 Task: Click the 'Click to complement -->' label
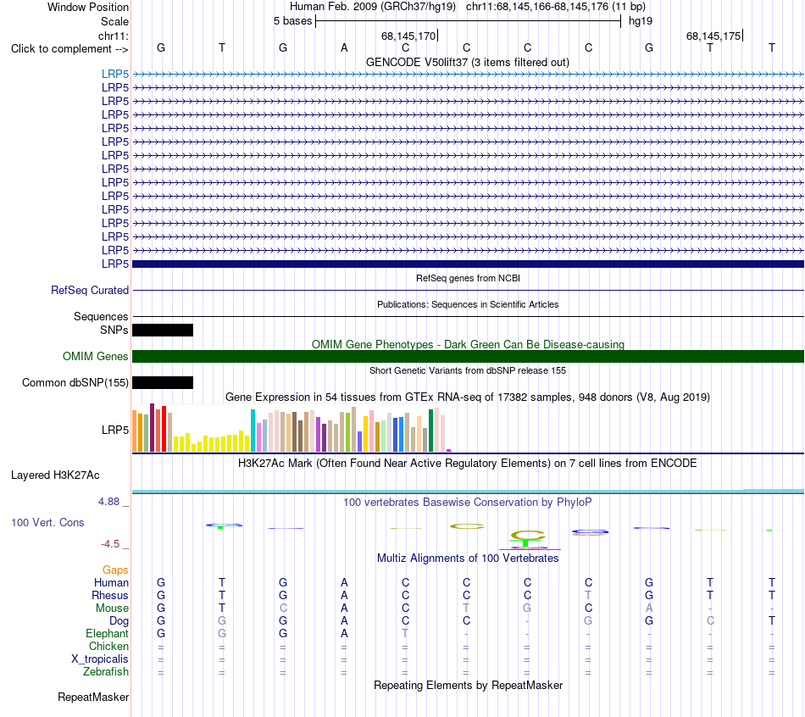69,49
